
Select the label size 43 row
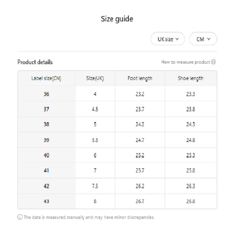click(117, 201)
